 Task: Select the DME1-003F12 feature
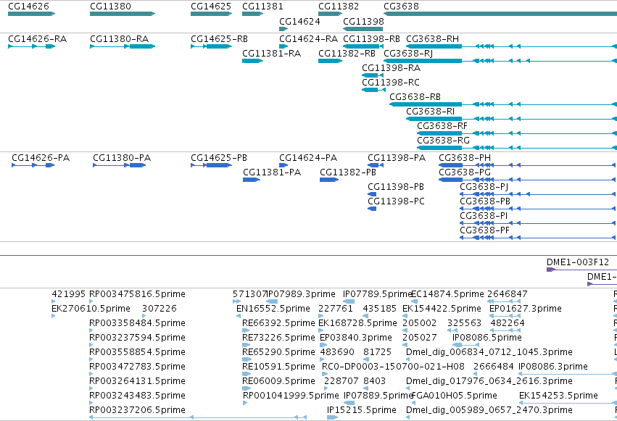582,270
